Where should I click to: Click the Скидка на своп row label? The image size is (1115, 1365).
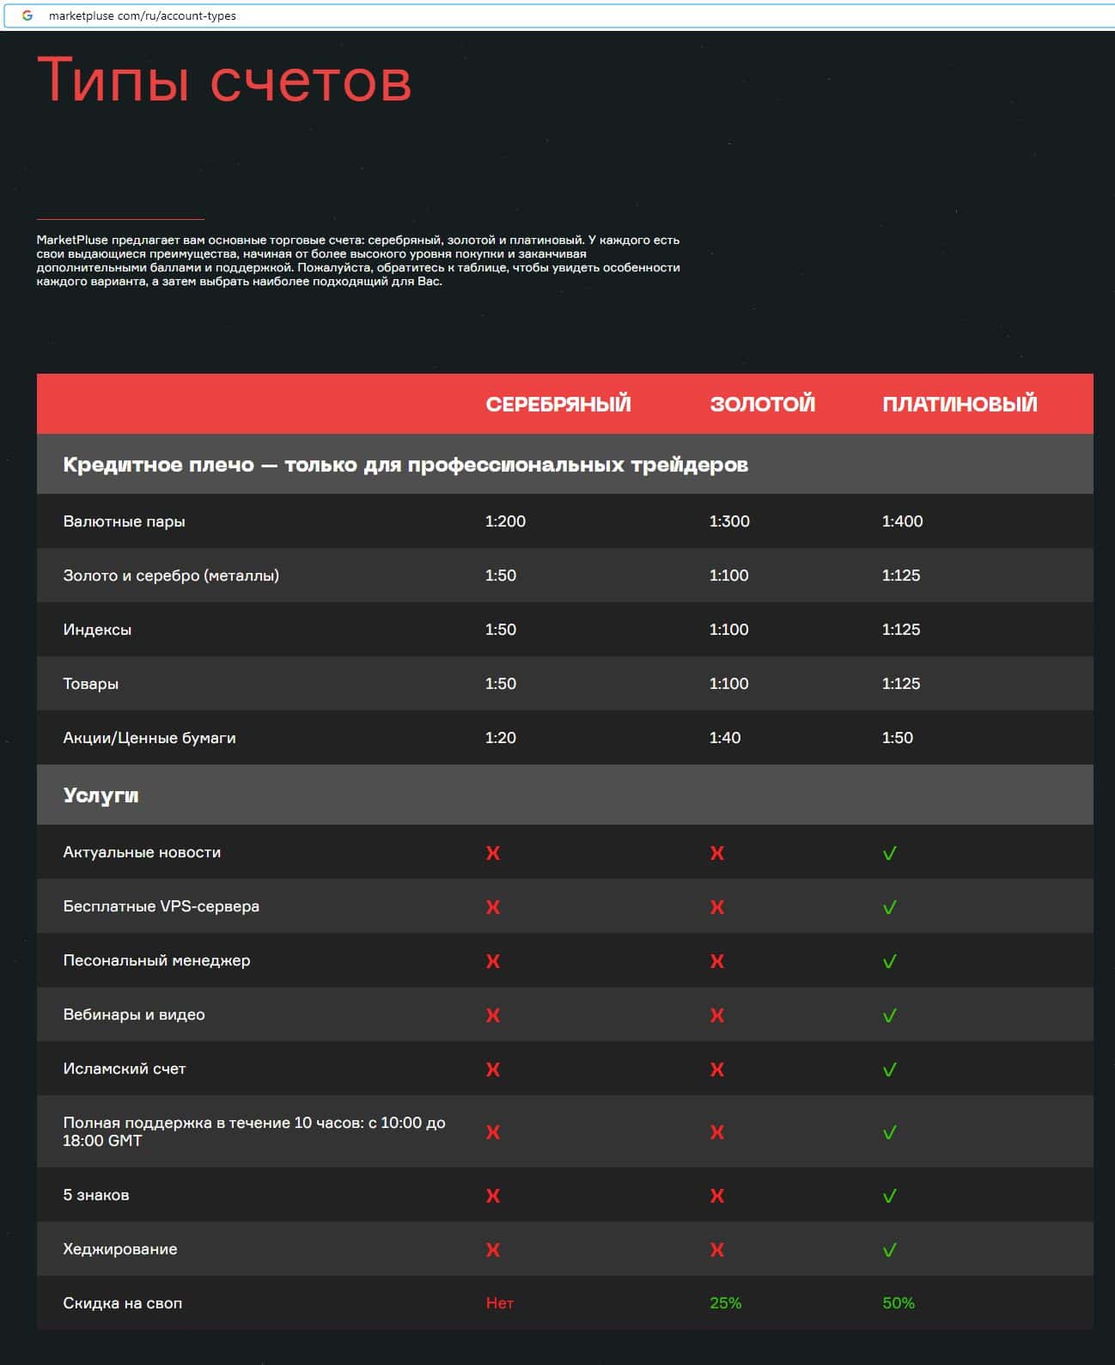click(x=123, y=1303)
